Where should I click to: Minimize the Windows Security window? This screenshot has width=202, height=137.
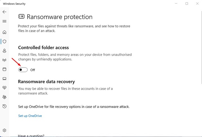176,3
